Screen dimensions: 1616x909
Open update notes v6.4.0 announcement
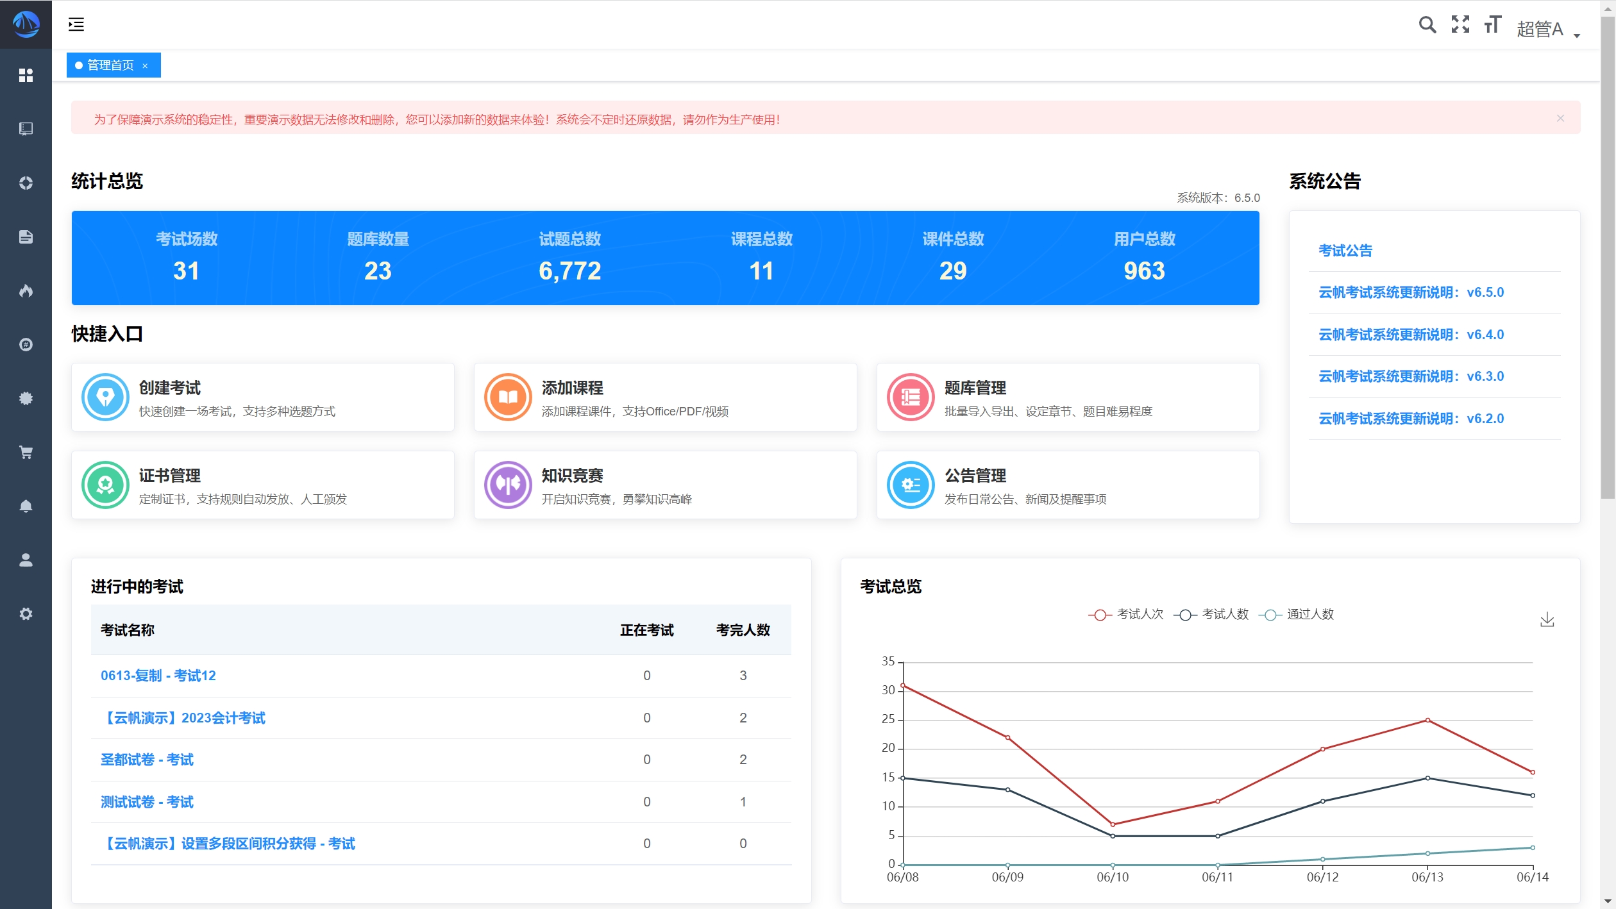pyautogui.click(x=1411, y=335)
